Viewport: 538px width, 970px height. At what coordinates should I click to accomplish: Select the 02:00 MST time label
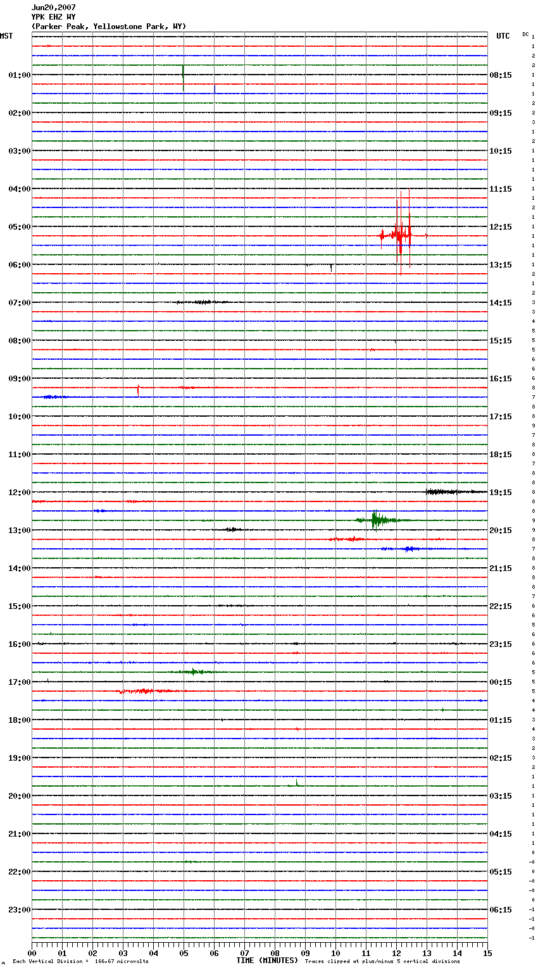click(x=20, y=113)
